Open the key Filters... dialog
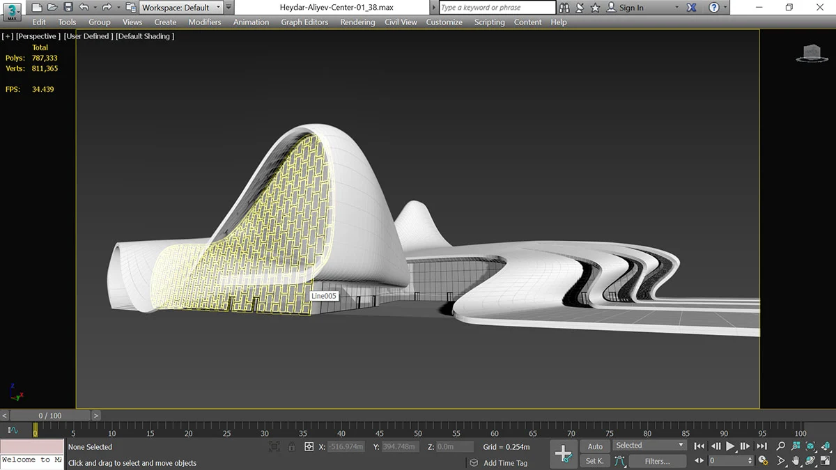This screenshot has height=470, width=836. click(657, 461)
